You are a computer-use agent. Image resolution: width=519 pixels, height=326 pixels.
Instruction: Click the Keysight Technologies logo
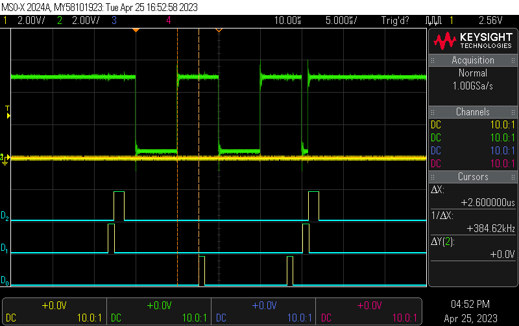(473, 41)
